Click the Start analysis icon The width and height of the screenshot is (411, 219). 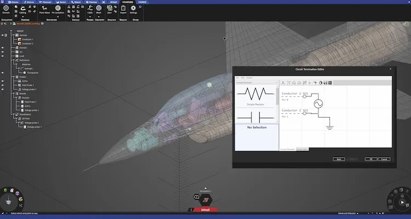click(x=109, y=9)
